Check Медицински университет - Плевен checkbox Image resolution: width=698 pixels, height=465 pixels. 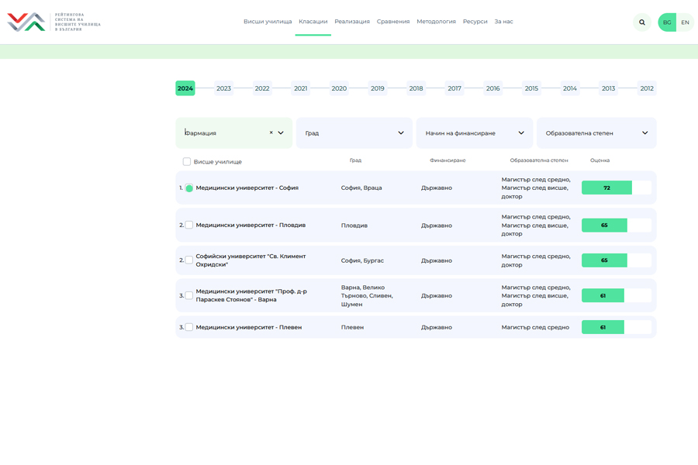(x=189, y=327)
